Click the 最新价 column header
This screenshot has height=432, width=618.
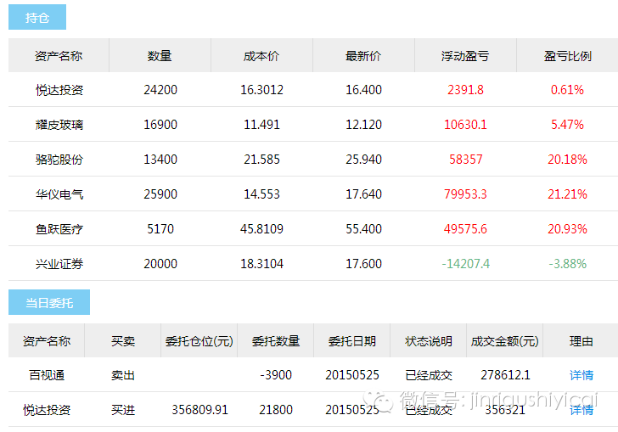click(x=363, y=55)
